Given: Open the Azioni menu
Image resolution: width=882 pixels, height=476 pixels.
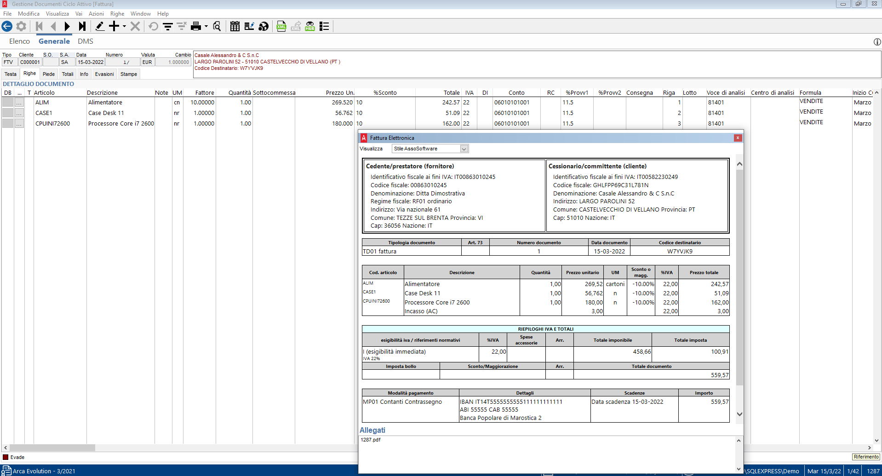Looking at the screenshot, I should 96,14.
